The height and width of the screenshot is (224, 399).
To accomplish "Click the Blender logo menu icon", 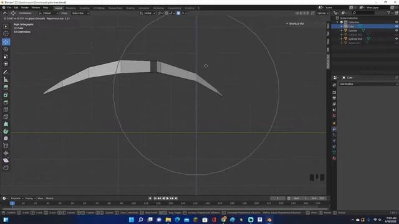I will coord(4,7).
